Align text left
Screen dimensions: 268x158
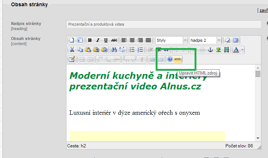click(124, 40)
